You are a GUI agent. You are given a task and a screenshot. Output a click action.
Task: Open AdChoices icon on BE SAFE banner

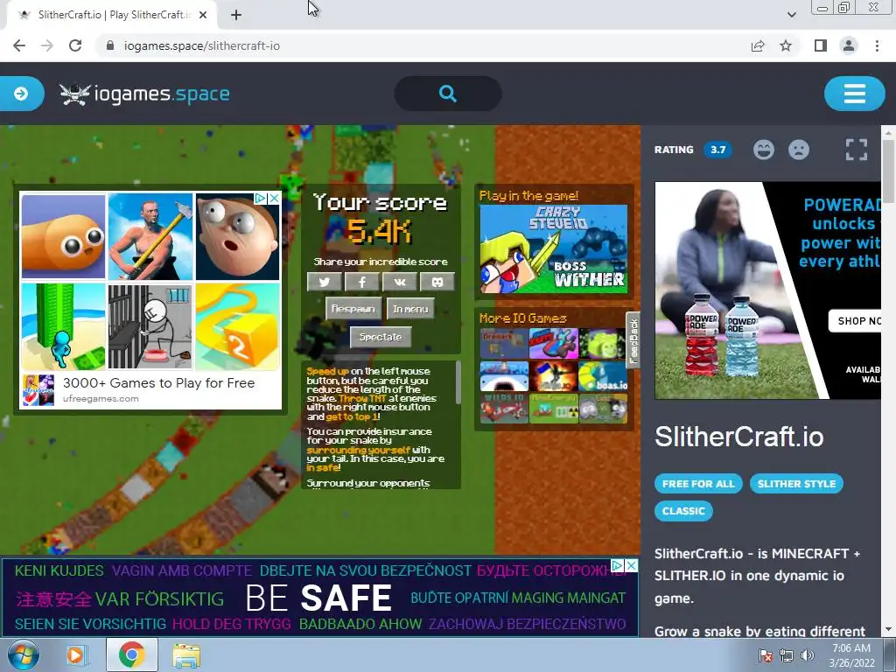[618, 565]
